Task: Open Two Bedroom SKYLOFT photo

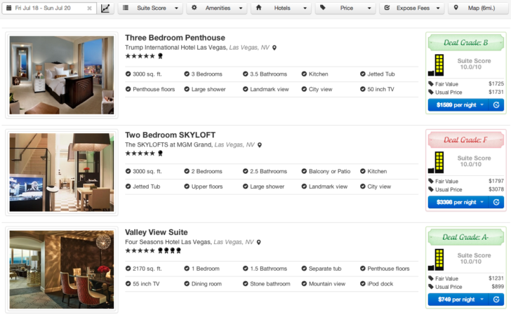Action: click(x=62, y=173)
